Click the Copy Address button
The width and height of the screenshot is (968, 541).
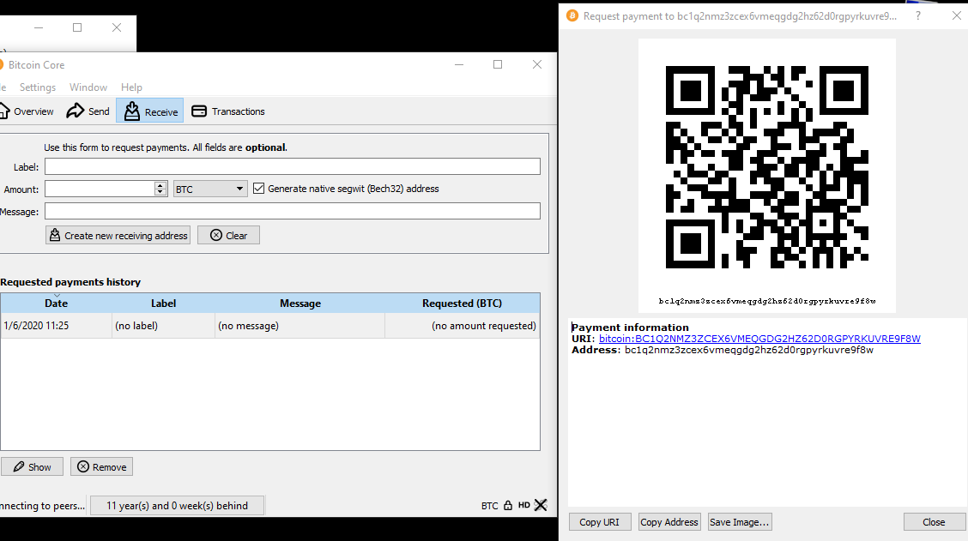[x=669, y=522]
